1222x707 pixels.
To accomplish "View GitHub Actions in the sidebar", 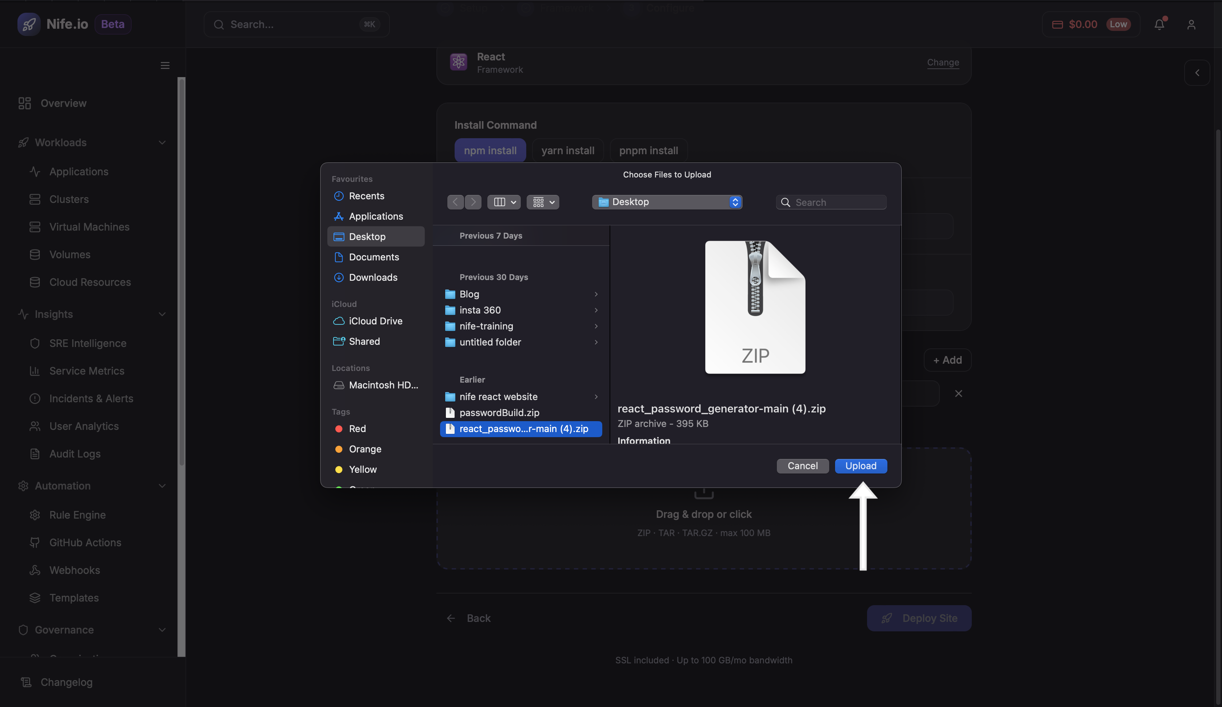I will (x=85, y=543).
